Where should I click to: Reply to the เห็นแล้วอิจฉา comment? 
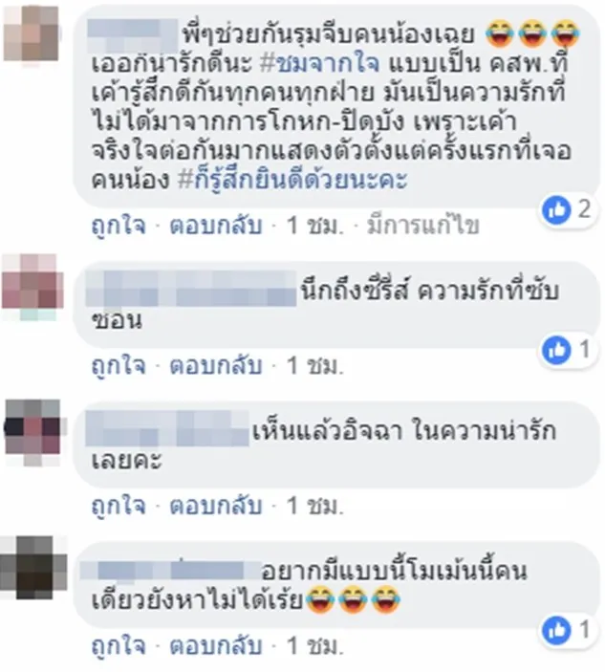pos(215,506)
